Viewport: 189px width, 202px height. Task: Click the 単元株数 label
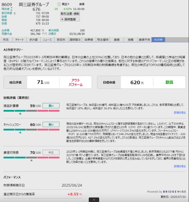point(54,30)
